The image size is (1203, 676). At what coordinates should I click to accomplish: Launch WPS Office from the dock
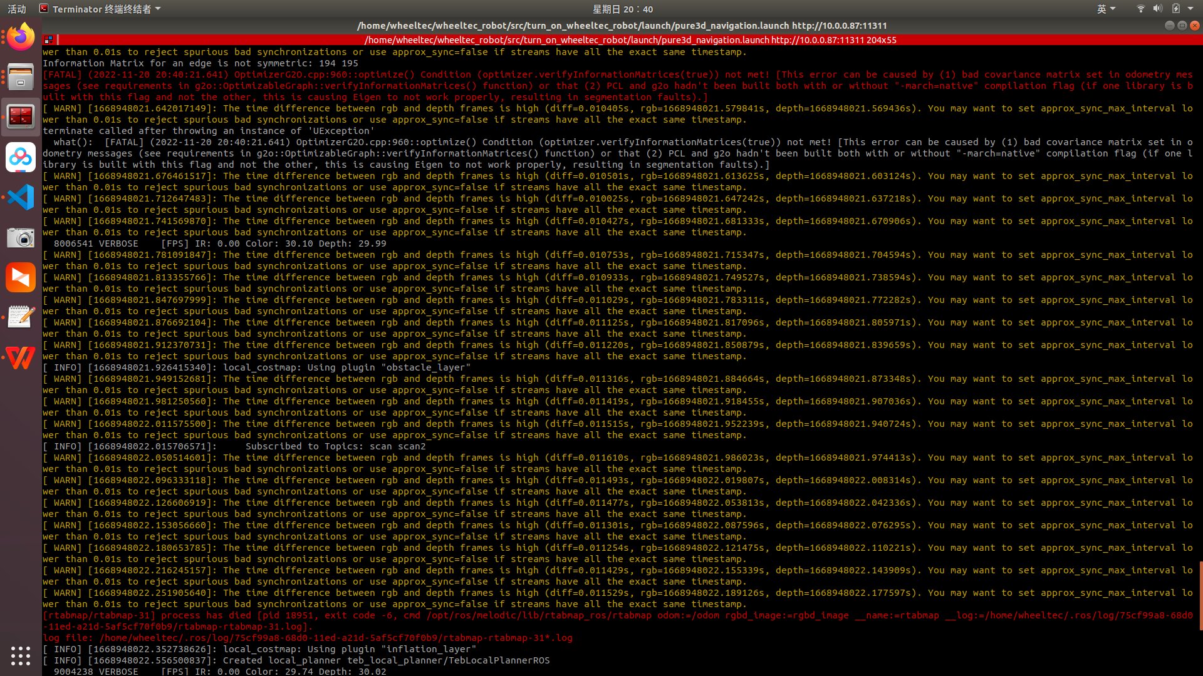coord(21,357)
